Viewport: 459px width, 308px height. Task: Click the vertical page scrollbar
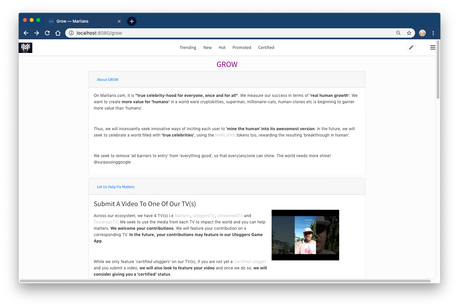click(438, 70)
